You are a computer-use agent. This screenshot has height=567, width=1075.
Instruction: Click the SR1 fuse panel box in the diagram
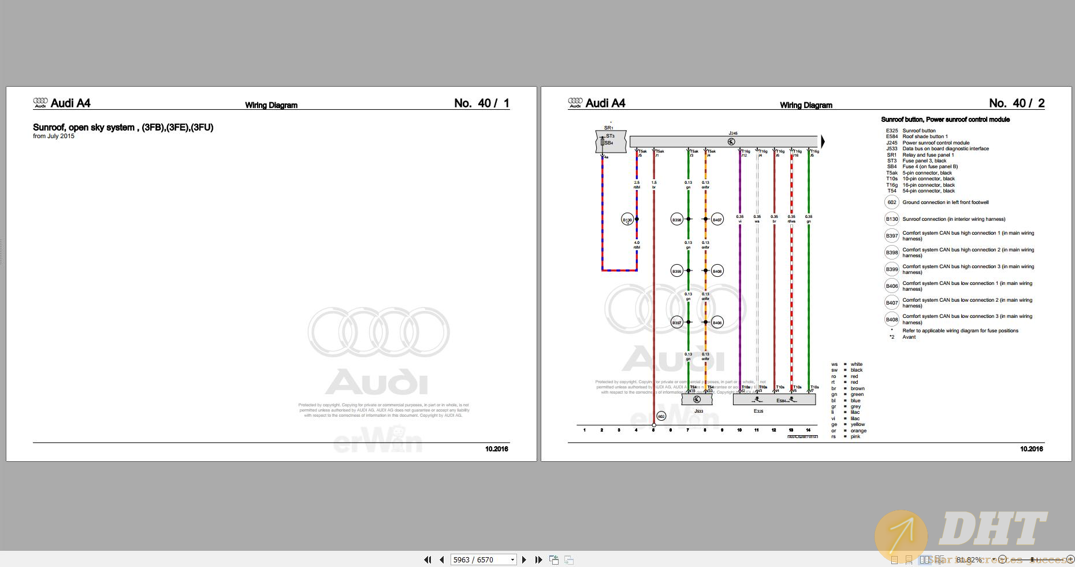tap(611, 142)
